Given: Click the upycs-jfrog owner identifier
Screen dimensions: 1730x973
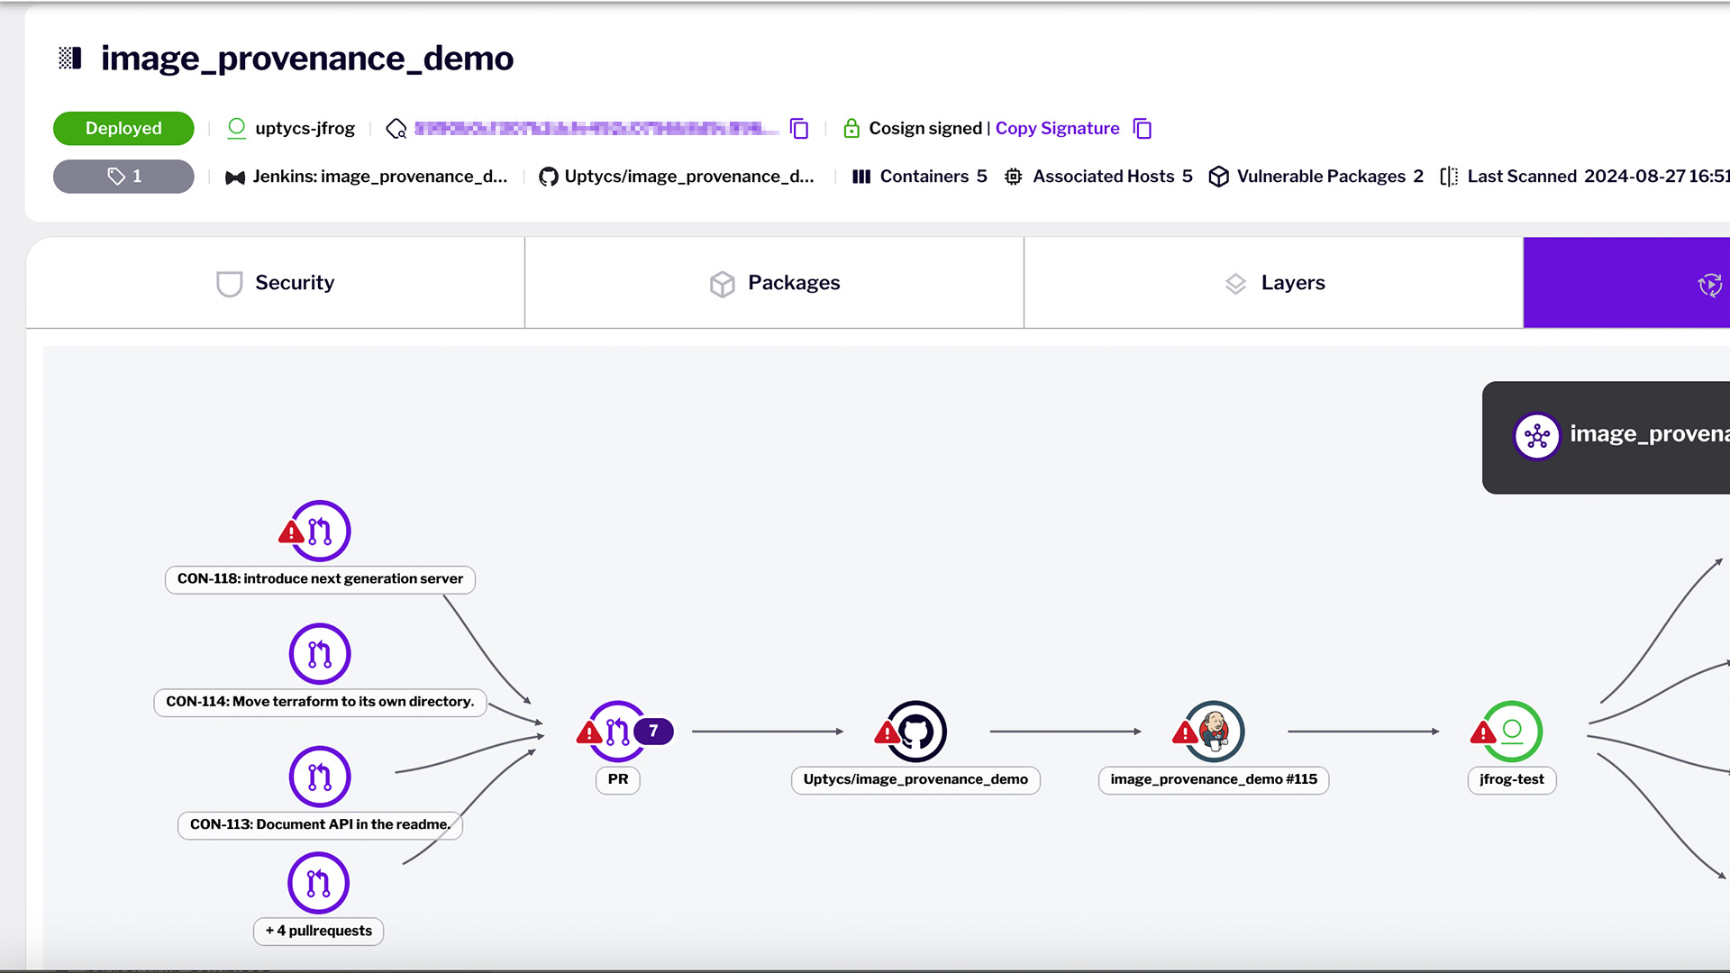Looking at the screenshot, I should [305, 128].
